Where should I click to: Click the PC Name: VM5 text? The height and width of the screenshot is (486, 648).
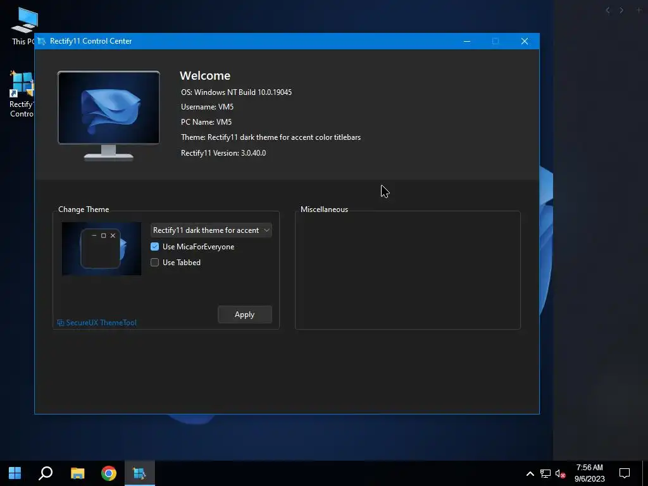point(206,122)
